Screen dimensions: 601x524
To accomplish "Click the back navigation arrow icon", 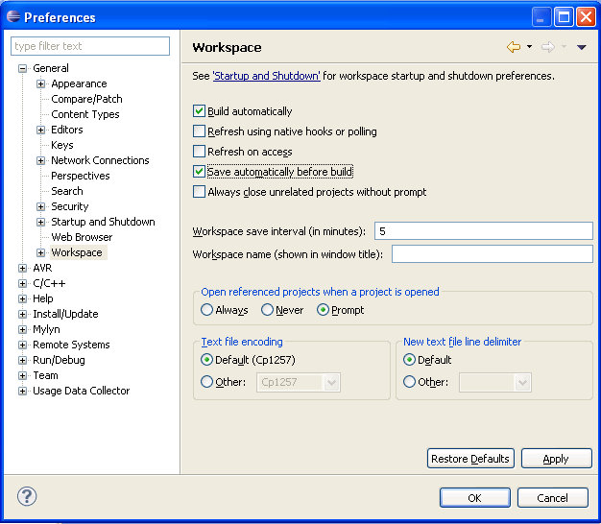I will point(514,47).
